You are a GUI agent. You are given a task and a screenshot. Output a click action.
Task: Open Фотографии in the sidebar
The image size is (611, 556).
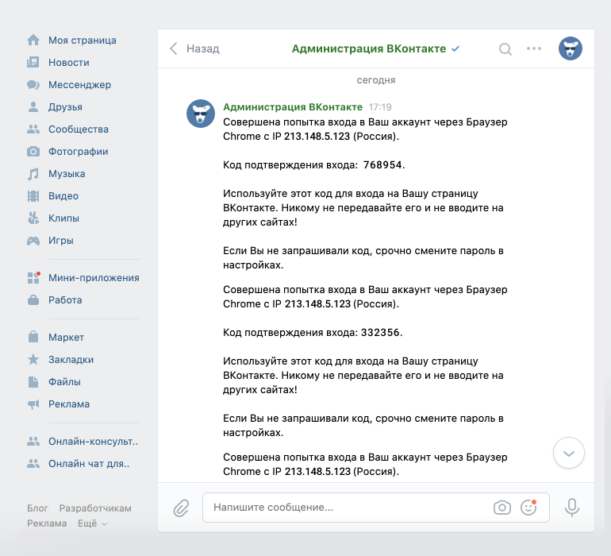78,152
